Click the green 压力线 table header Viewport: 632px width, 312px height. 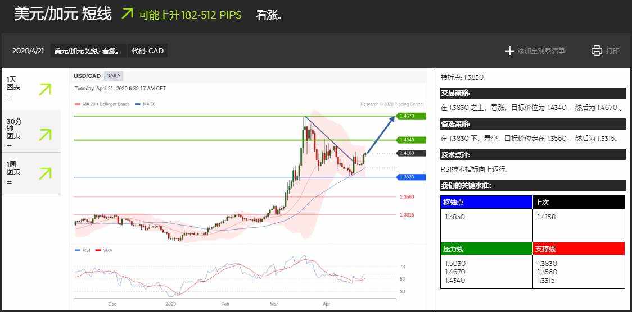[x=486, y=249]
